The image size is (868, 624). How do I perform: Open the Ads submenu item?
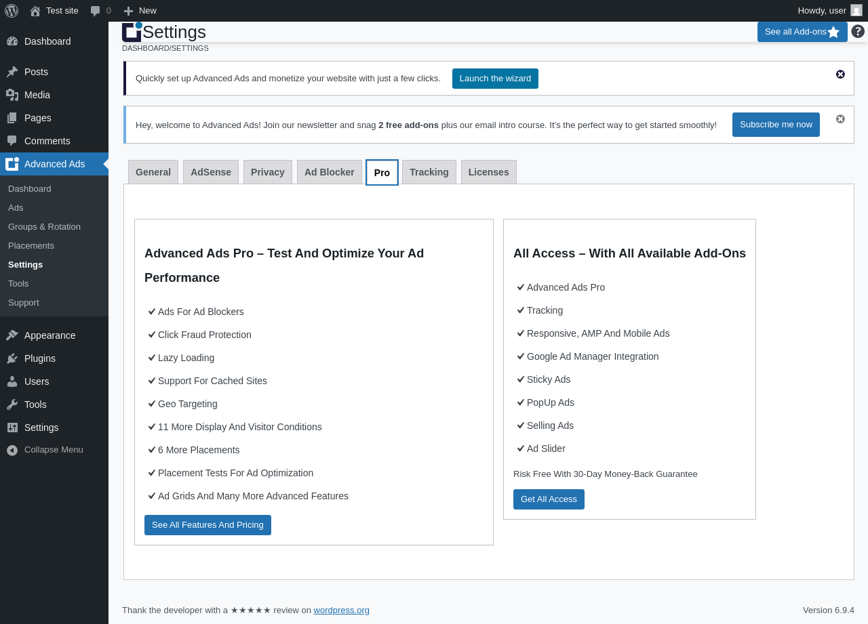coord(16,207)
